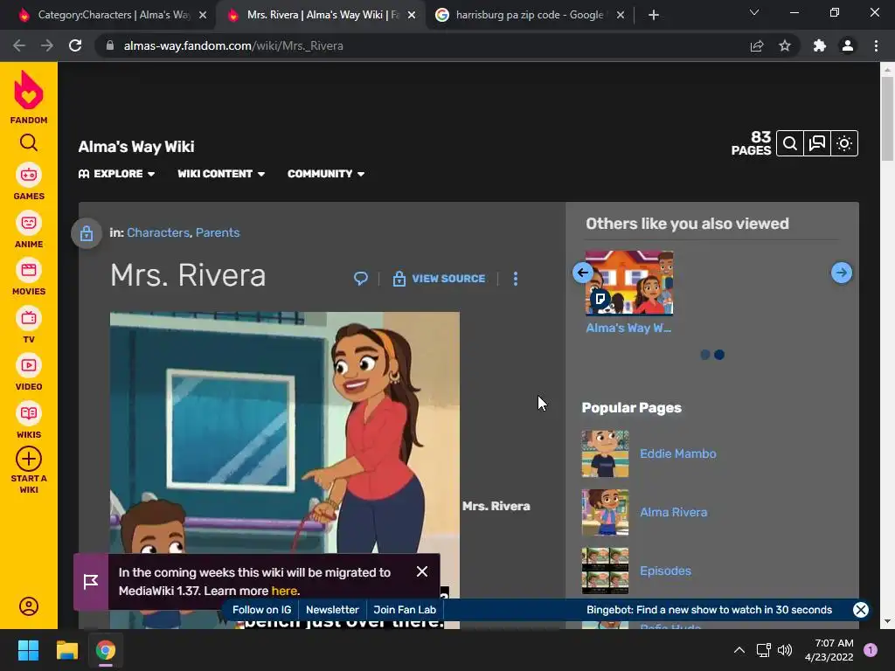
Task: Navigate back in browser history
Action: pyautogui.click(x=19, y=45)
